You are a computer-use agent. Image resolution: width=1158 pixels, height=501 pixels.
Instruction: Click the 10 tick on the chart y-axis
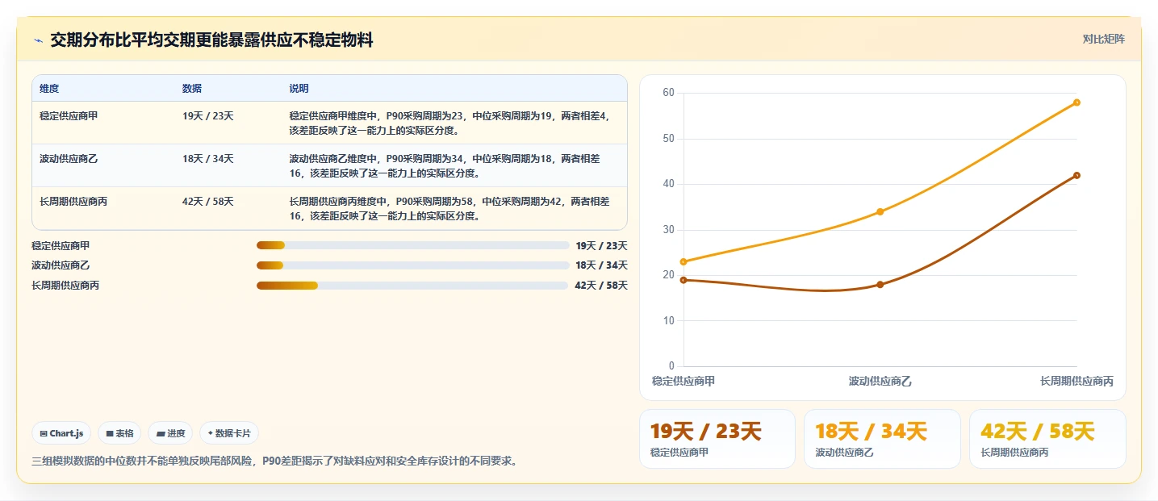[668, 321]
